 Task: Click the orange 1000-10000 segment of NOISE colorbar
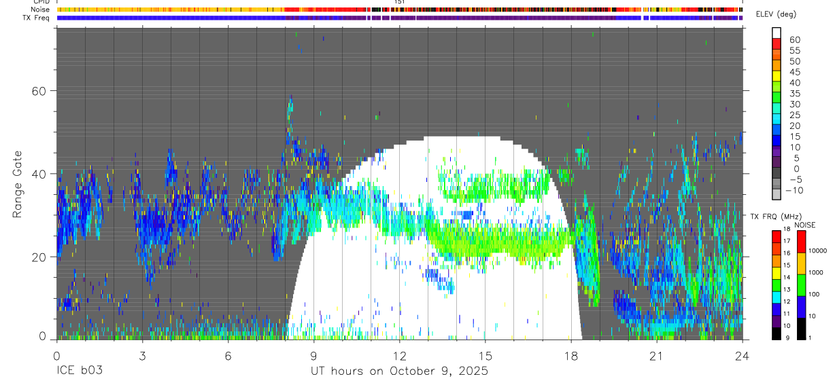tap(801, 263)
